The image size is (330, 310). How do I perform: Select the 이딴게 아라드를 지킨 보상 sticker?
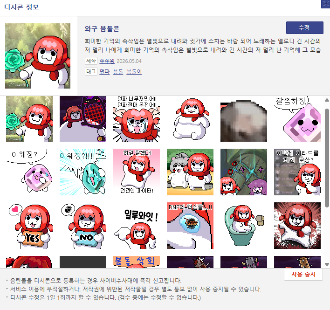coord(297,172)
